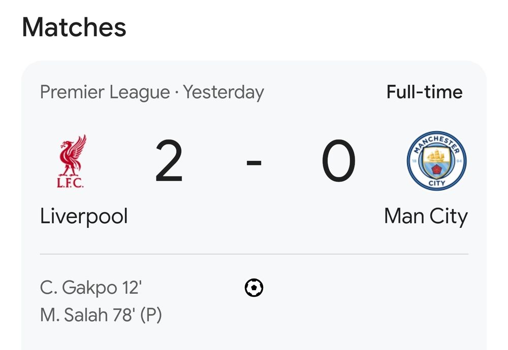Open the Man City team name
The height and width of the screenshot is (350, 508).
coord(426,217)
